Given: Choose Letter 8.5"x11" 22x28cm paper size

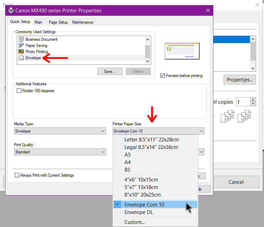Looking at the screenshot, I should (155, 140).
